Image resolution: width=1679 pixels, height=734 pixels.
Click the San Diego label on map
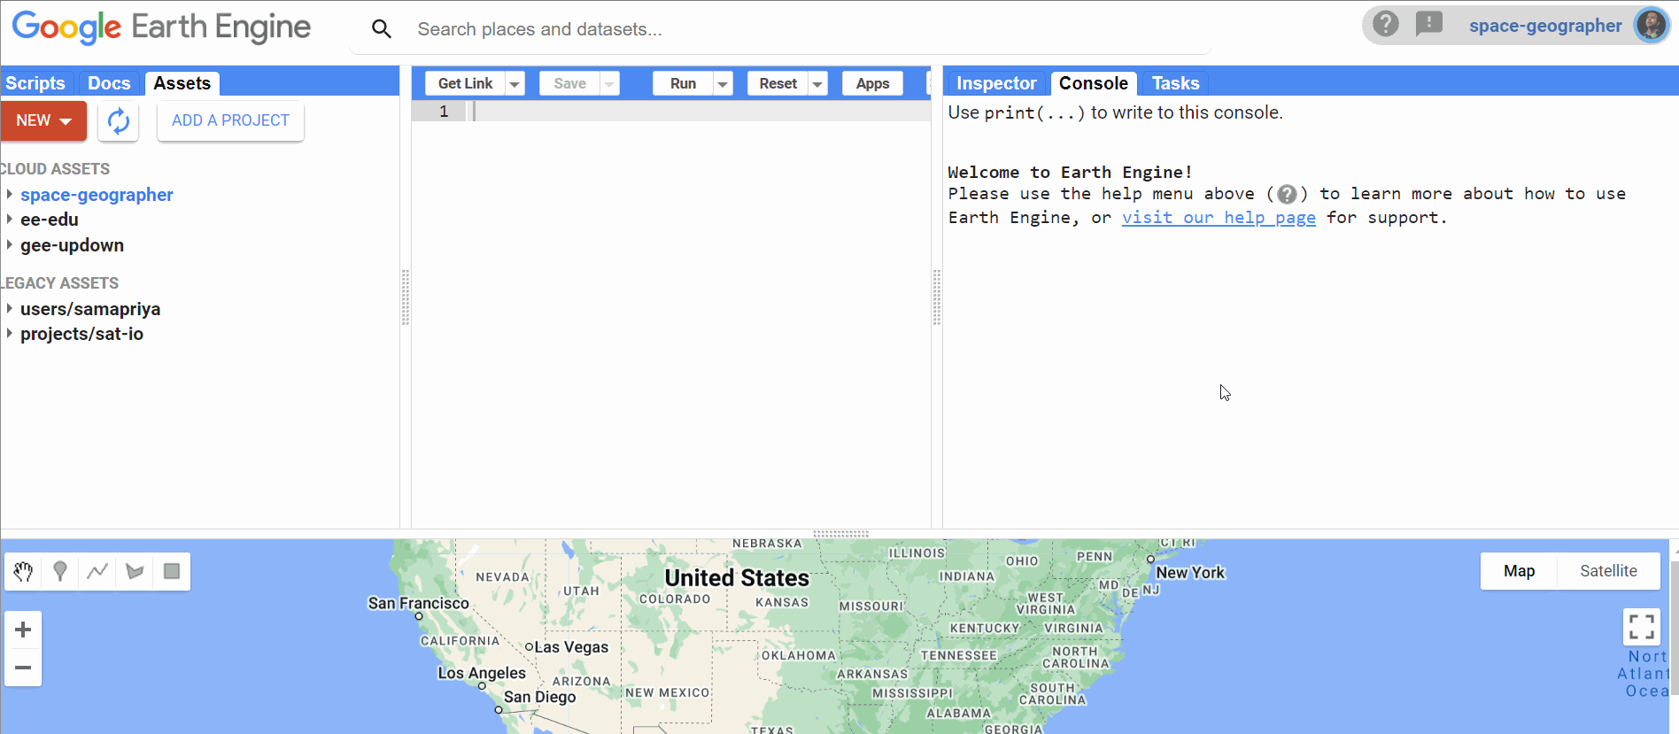540,697
